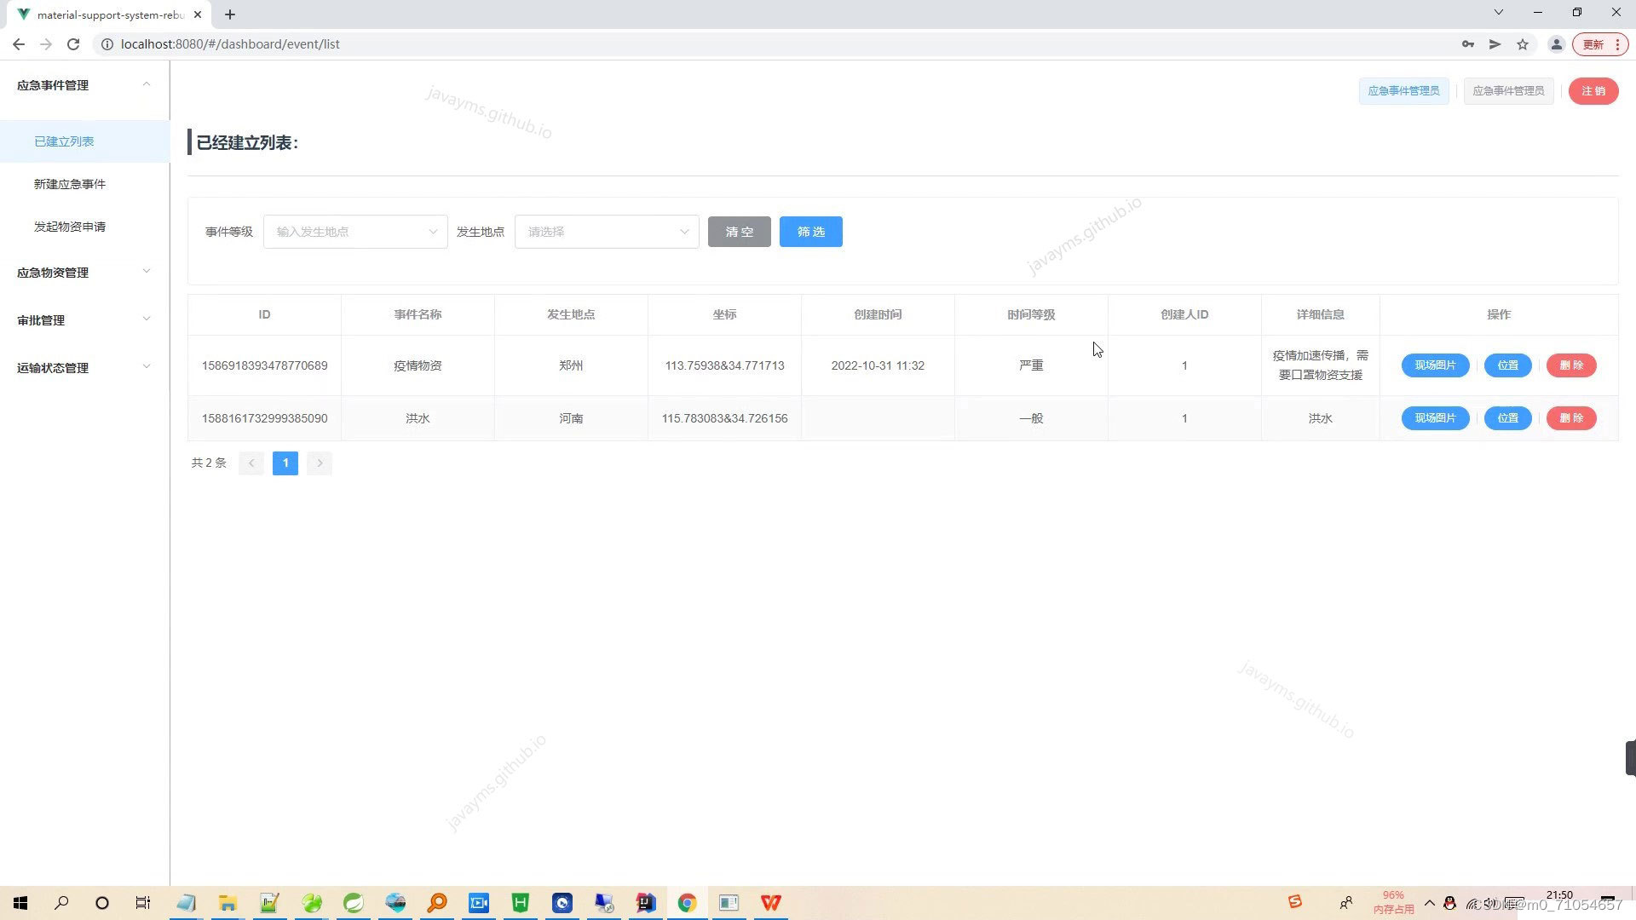Click the blue 筛选 filter button
Screen dimensions: 1636x920
pos(811,232)
